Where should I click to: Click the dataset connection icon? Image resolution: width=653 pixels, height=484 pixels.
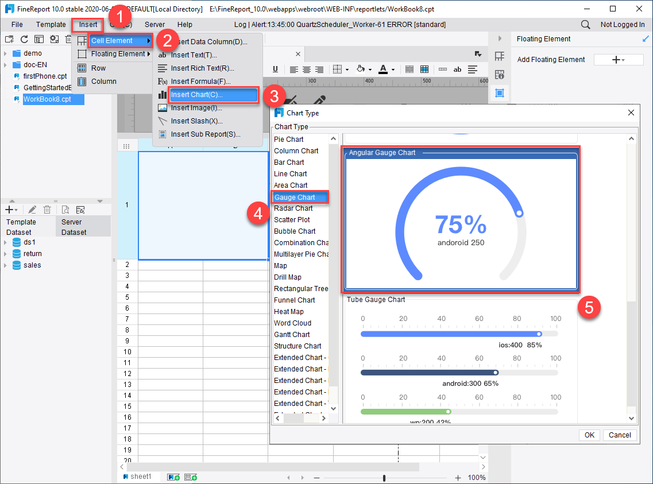point(80,210)
